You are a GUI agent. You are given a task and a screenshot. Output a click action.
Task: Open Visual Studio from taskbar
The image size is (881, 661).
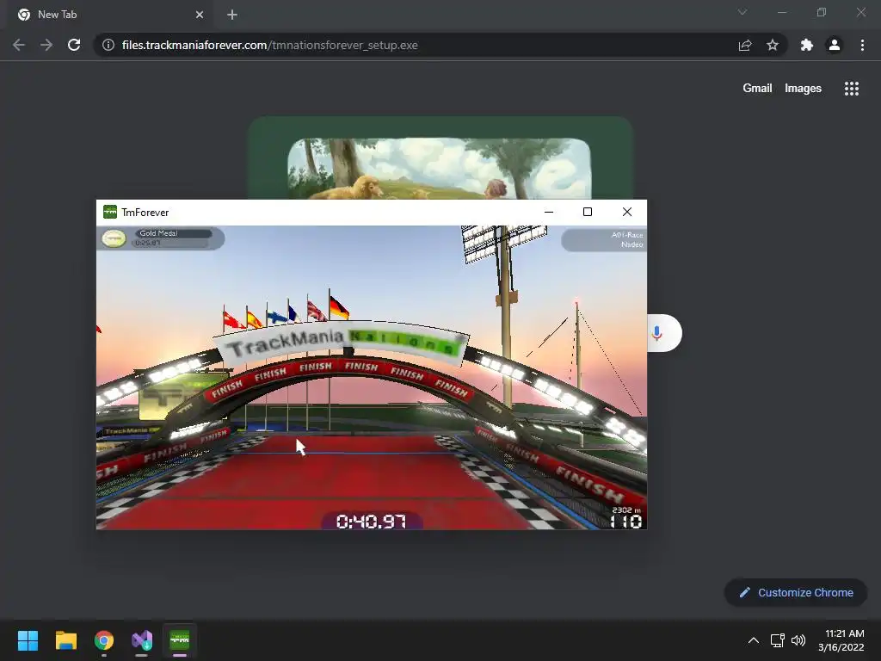pos(142,640)
